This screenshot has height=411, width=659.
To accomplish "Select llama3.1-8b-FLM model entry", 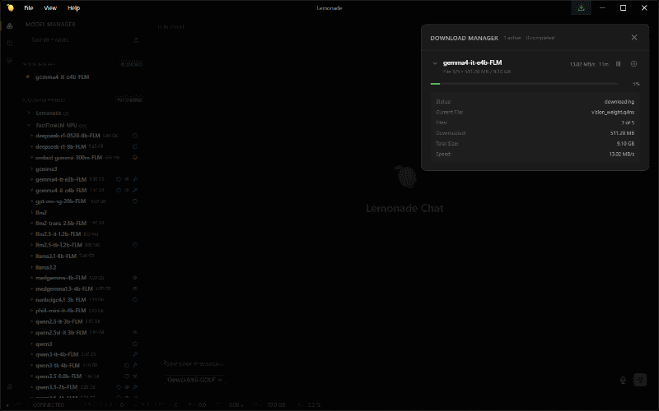I will (56, 256).
